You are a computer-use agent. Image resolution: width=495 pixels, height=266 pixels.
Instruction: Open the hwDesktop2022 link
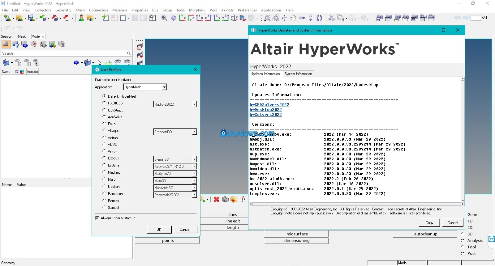266,110
